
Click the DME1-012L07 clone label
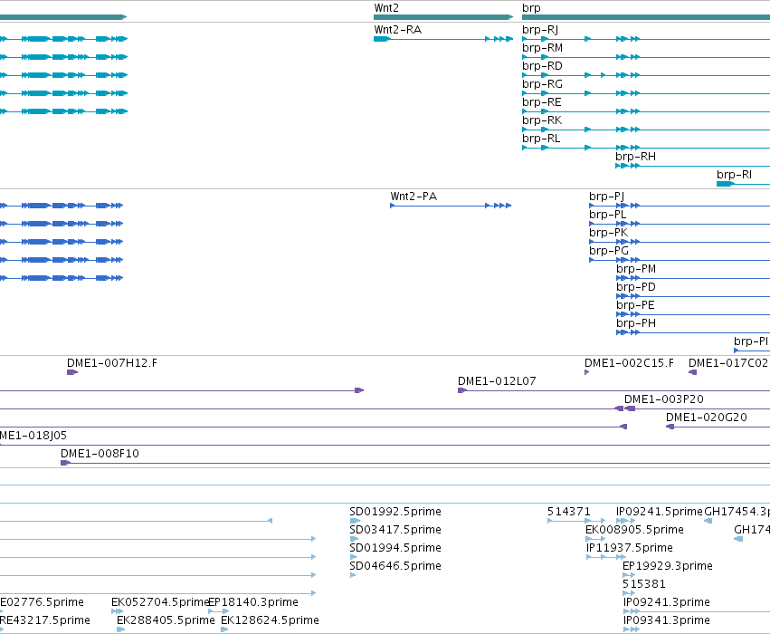tap(497, 381)
